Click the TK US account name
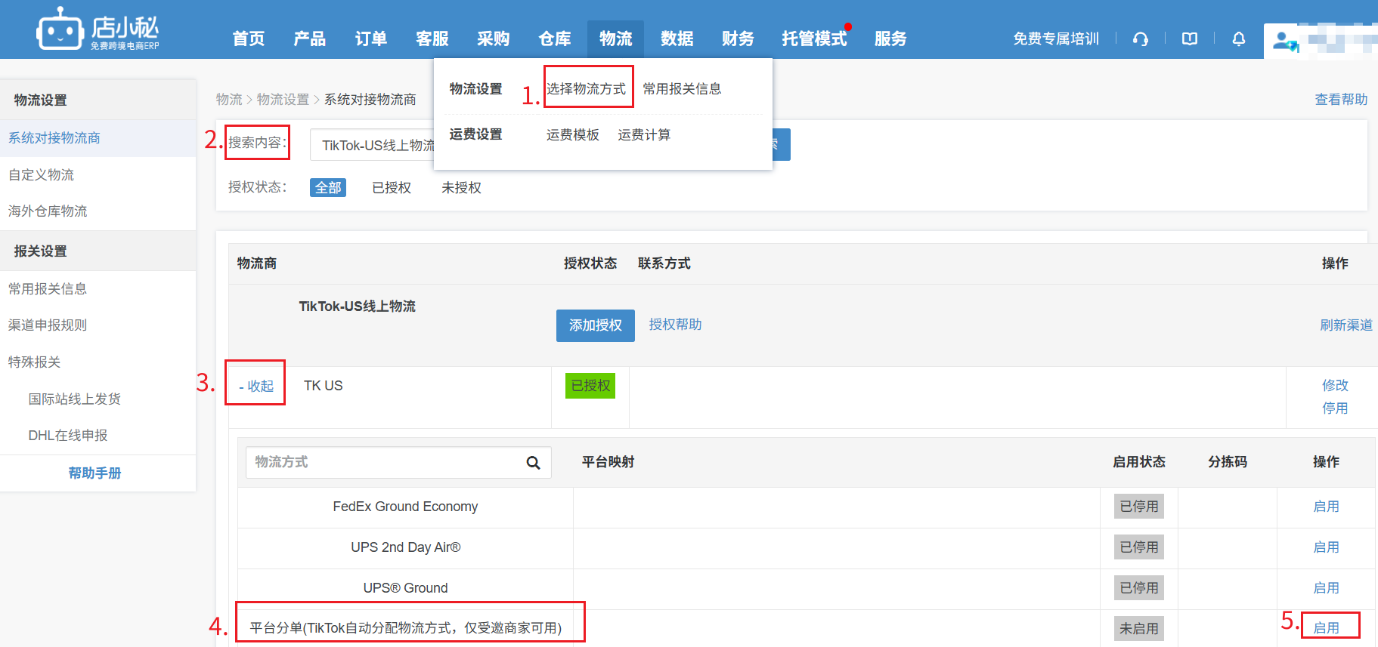1378x647 pixels. 324,386
